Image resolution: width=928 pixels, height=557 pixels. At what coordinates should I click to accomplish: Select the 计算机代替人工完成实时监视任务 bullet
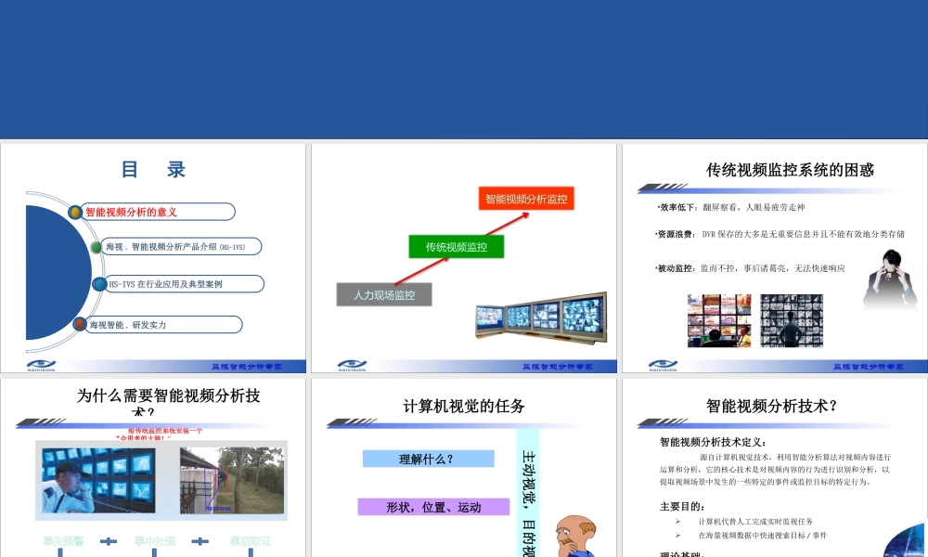tap(755, 522)
